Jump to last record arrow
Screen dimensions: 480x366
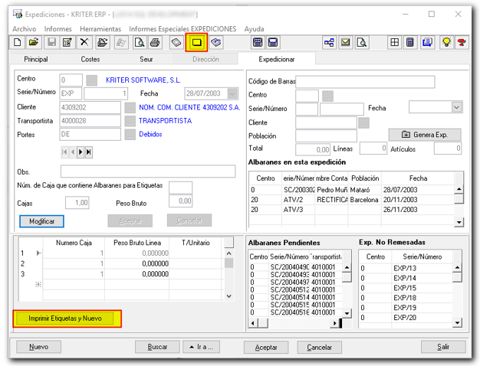click(88, 152)
